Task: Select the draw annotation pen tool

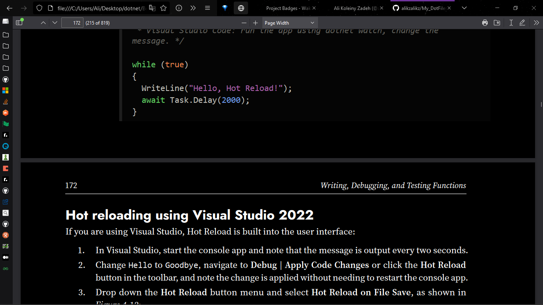Action: pos(522,23)
